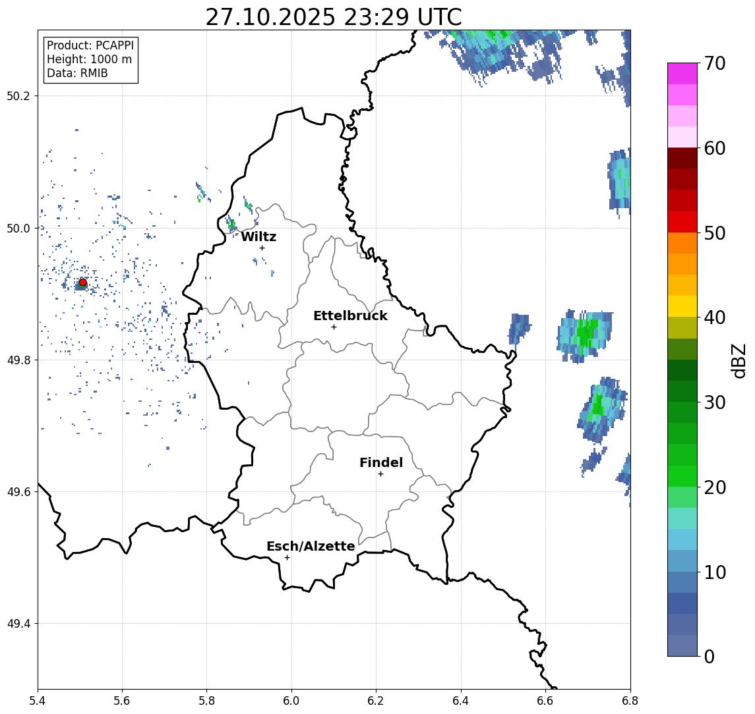Click longitude label 6.0

291,701
